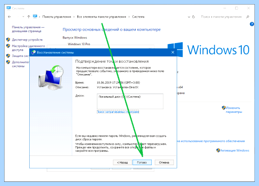The image size is (259, 186).
Task: Click shield icon beside Настройка удаленного доступа
Action: [8, 46]
